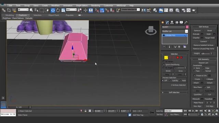Open the Material Editor icon
219x123 pixels.
pyautogui.click(x=177, y=10)
